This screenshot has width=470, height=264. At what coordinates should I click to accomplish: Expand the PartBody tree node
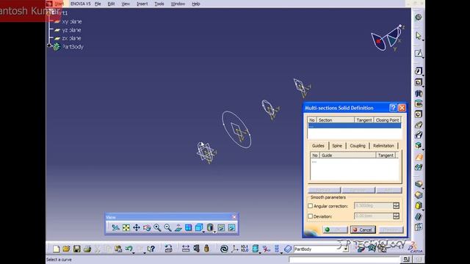(49, 45)
